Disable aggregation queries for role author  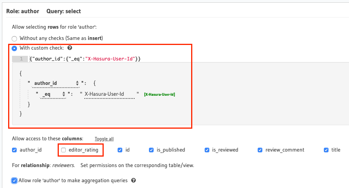[14, 181]
